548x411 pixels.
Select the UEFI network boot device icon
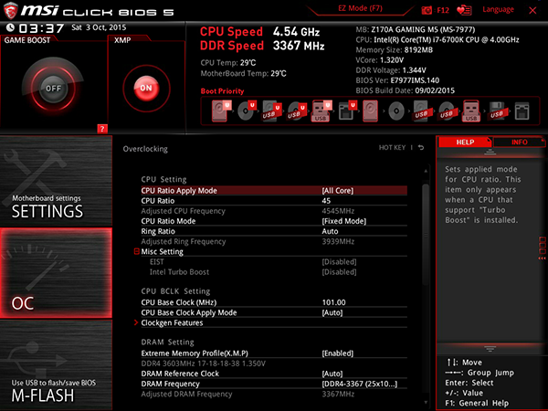pos(347,111)
